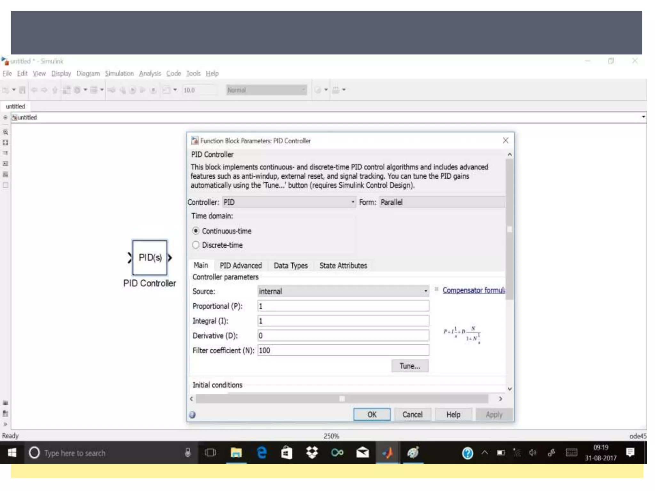Click the Run simulation play icon
The image size is (655, 491).
point(132,90)
